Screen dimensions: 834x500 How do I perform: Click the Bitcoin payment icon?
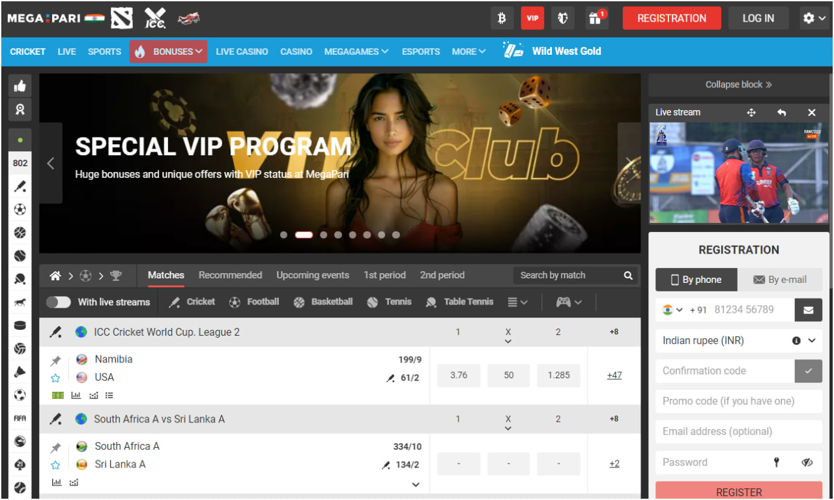click(x=501, y=18)
